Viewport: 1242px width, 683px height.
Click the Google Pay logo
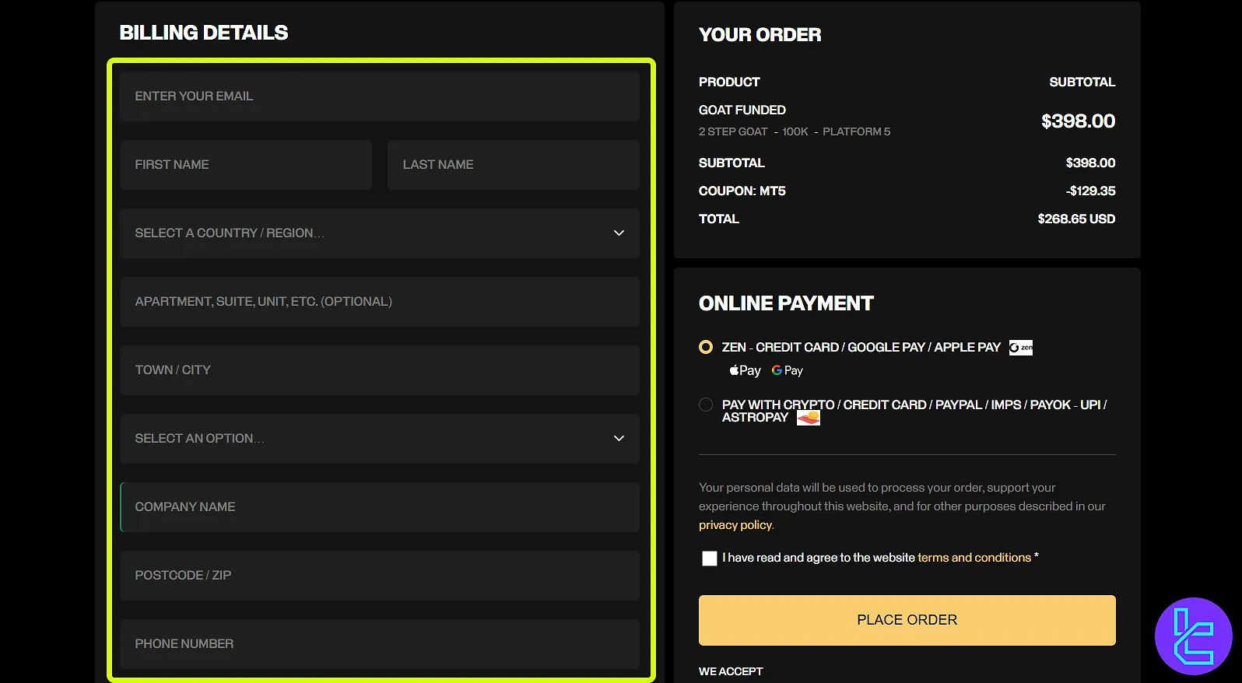coord(787,371)
